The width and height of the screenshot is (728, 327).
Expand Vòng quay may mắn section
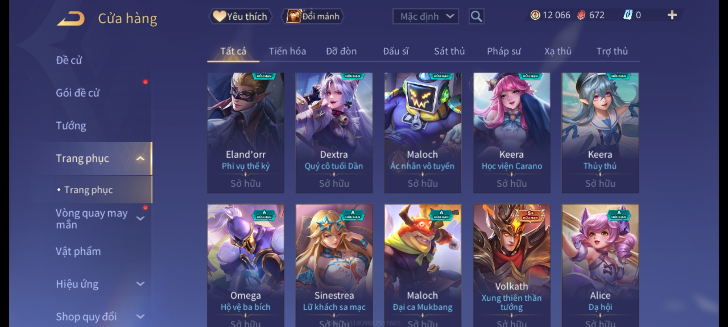[140, 218]
